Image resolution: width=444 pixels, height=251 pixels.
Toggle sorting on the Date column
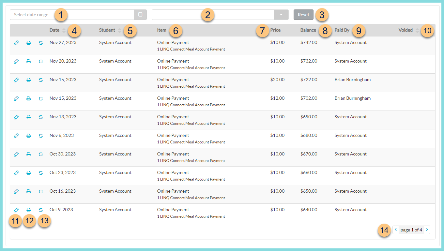click(x=64, y=30)
